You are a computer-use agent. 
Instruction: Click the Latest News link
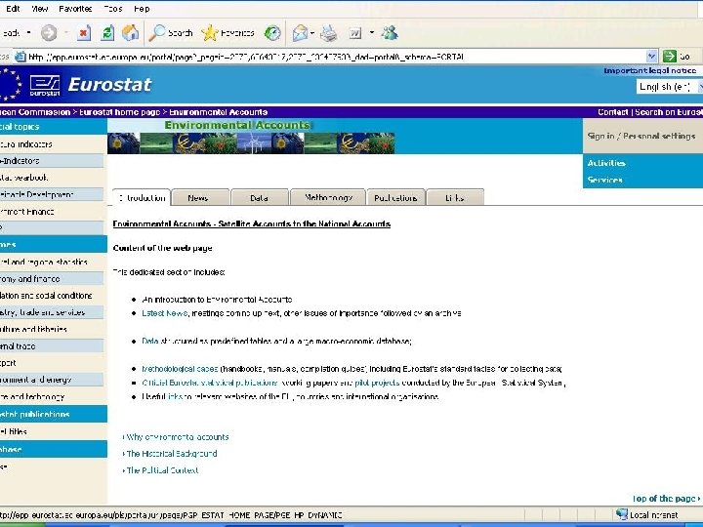click(x=165, y=313)
